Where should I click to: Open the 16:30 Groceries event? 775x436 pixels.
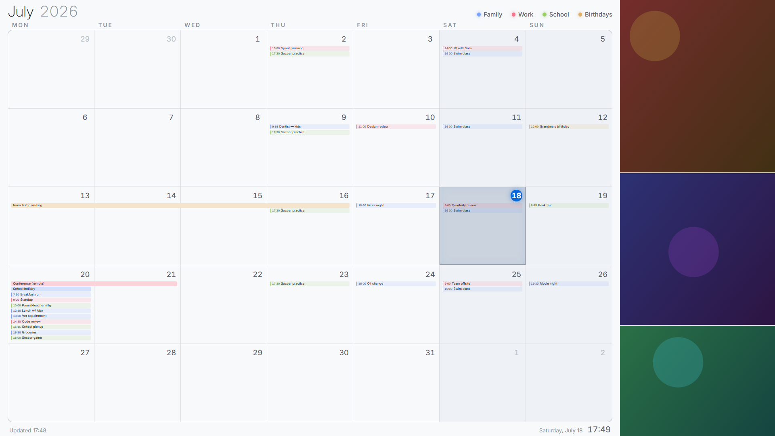tap(51, 333)
